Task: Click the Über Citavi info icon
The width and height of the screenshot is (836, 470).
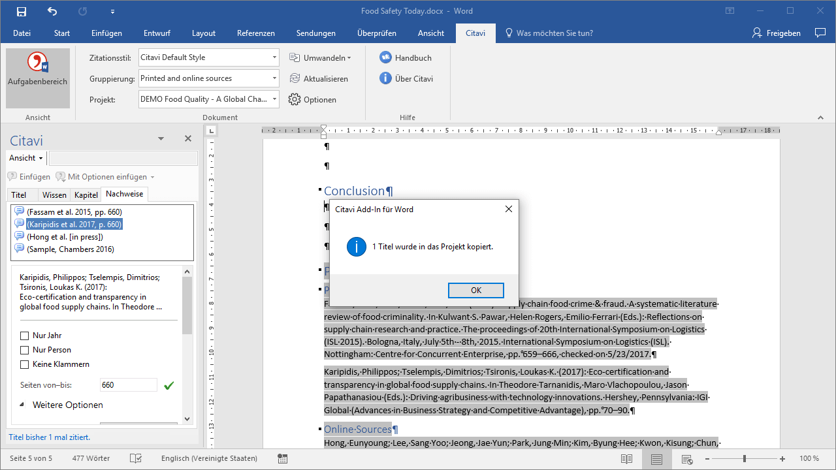Action: (385, 78)
